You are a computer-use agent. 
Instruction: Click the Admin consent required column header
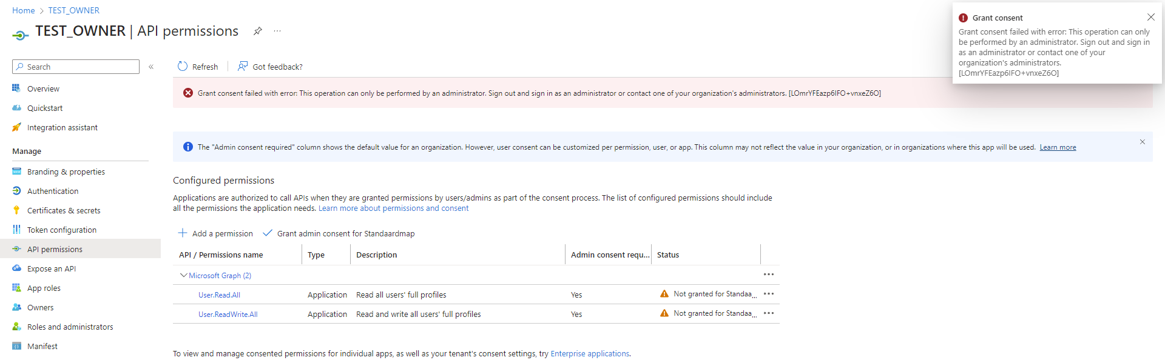click(610, 255)
